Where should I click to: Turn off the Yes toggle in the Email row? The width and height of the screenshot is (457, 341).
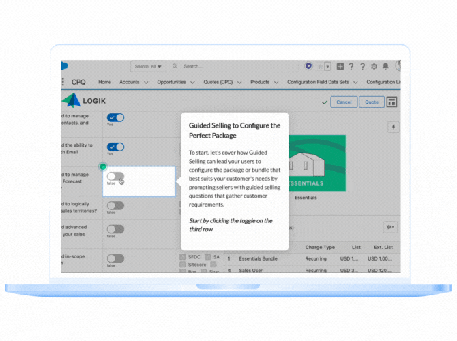pyautogui.click(x=116, y=147)
